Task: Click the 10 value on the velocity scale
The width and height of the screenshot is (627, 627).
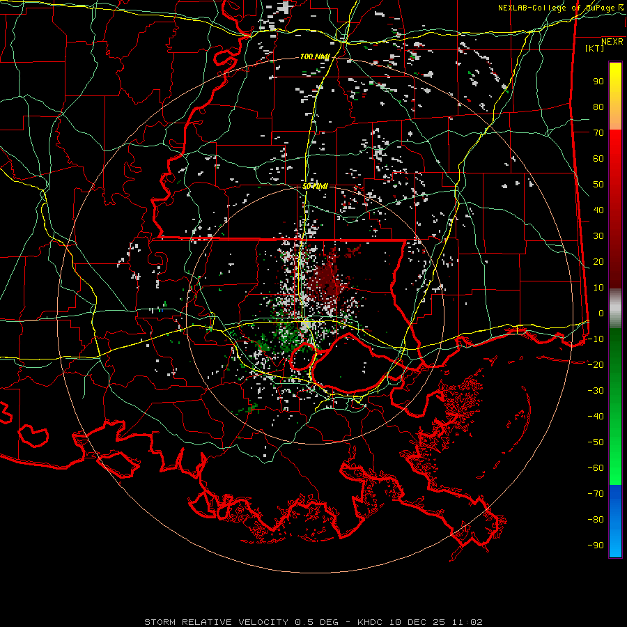Action: coord(598,288)
